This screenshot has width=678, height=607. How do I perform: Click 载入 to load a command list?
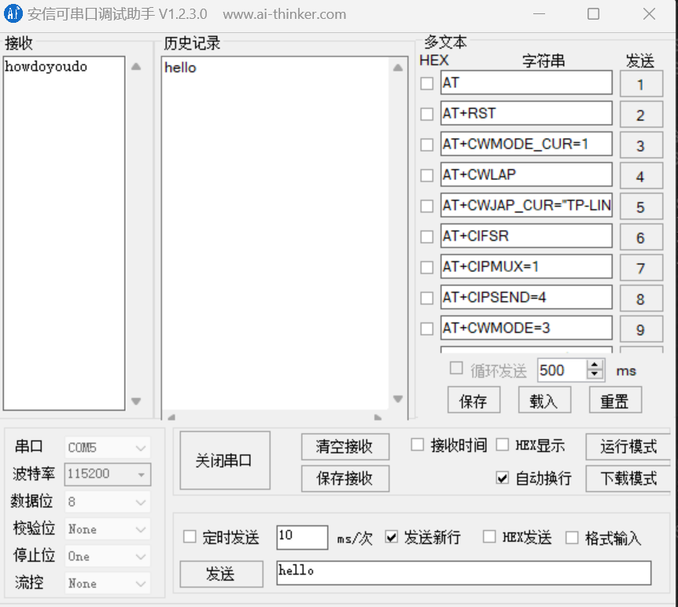tap(544, 399)
